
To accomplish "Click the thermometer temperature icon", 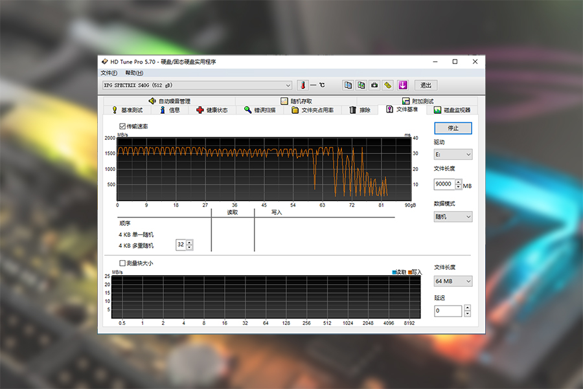I will coord(303,85).
